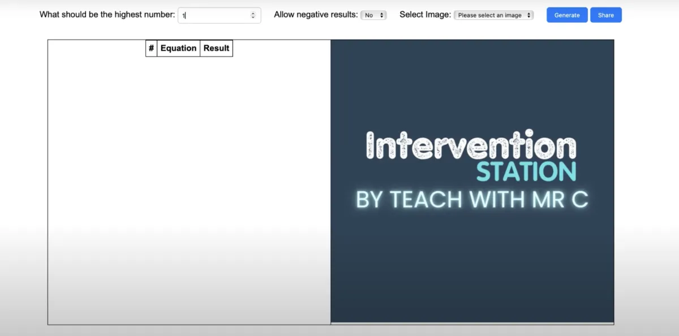Screen dimensions: 679x336
Task: Click the Intervention Station image
Action: (x=472, y=181)
